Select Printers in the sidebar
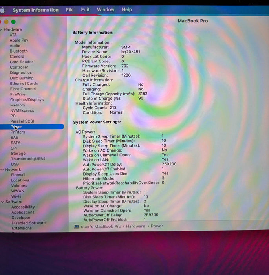Viewport: 269px width, 275px height. point(18,132)
